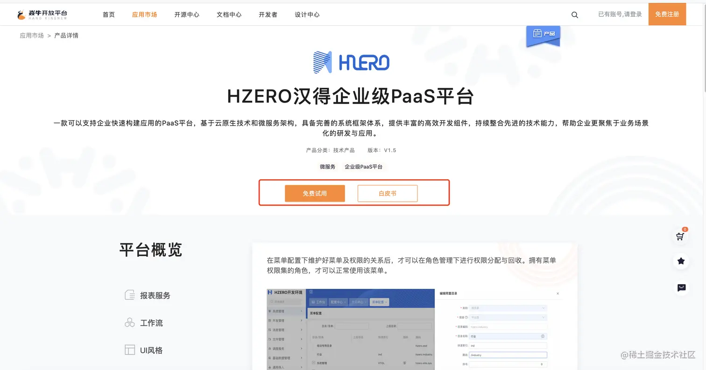Click hamburger menu icon in HZERO screenshot
706x370 pixels.
[x=311, y=292]
